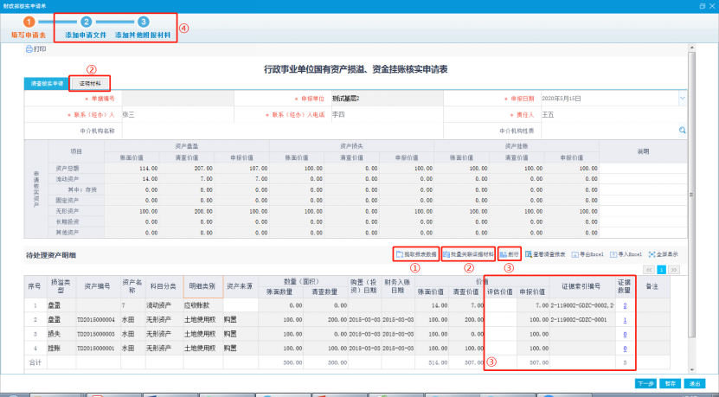The height and width of the screenshot is (397, 719).
Task: Click 批量关联证据材料 toolbar button
Action: (468, 255)
